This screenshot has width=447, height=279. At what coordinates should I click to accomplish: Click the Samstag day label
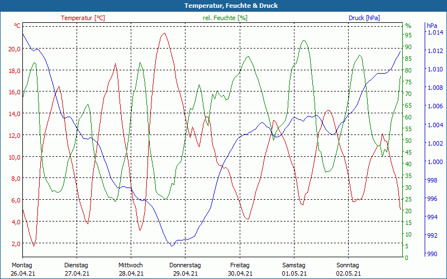(294, 266)
